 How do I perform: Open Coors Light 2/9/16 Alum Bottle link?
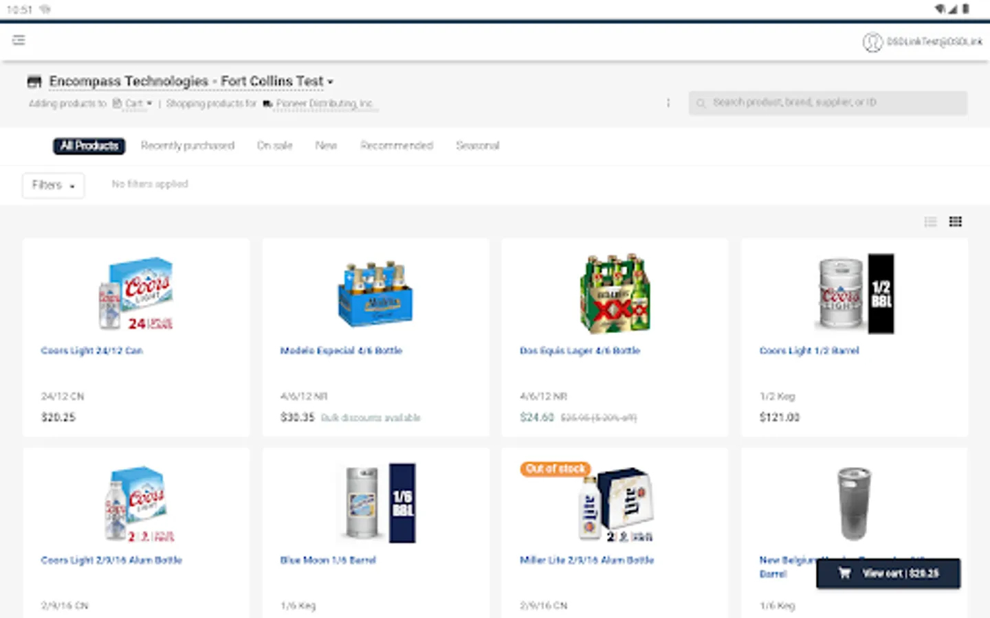click(111, 560)
